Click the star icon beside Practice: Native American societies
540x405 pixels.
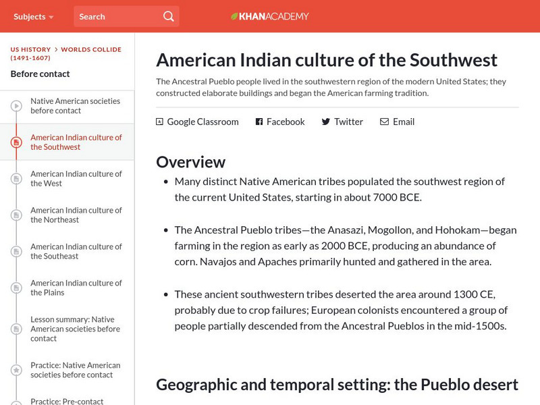point(16,370)
